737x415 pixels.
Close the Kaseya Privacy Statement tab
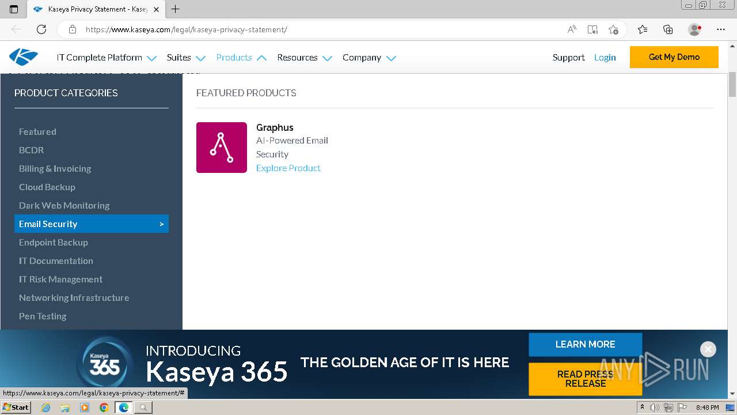coord(156,9)
